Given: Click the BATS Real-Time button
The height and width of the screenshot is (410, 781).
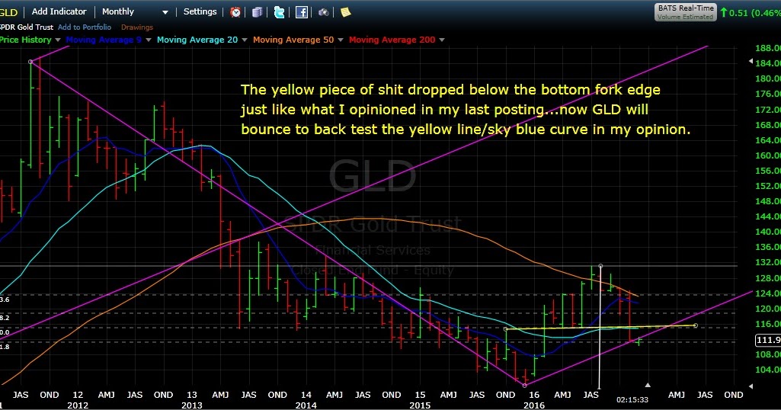Looking at the screenshot, I should 685,12.
